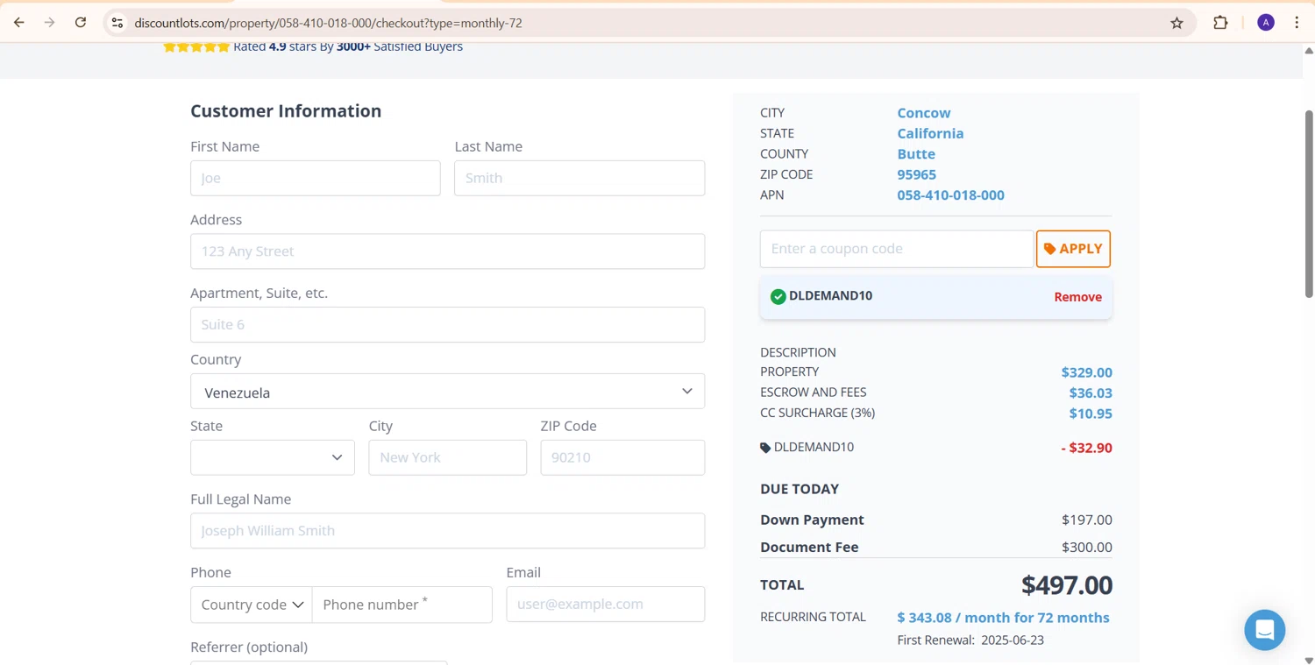Click into the Address field
1315x665 pixels.
click(x=447, y=251)
